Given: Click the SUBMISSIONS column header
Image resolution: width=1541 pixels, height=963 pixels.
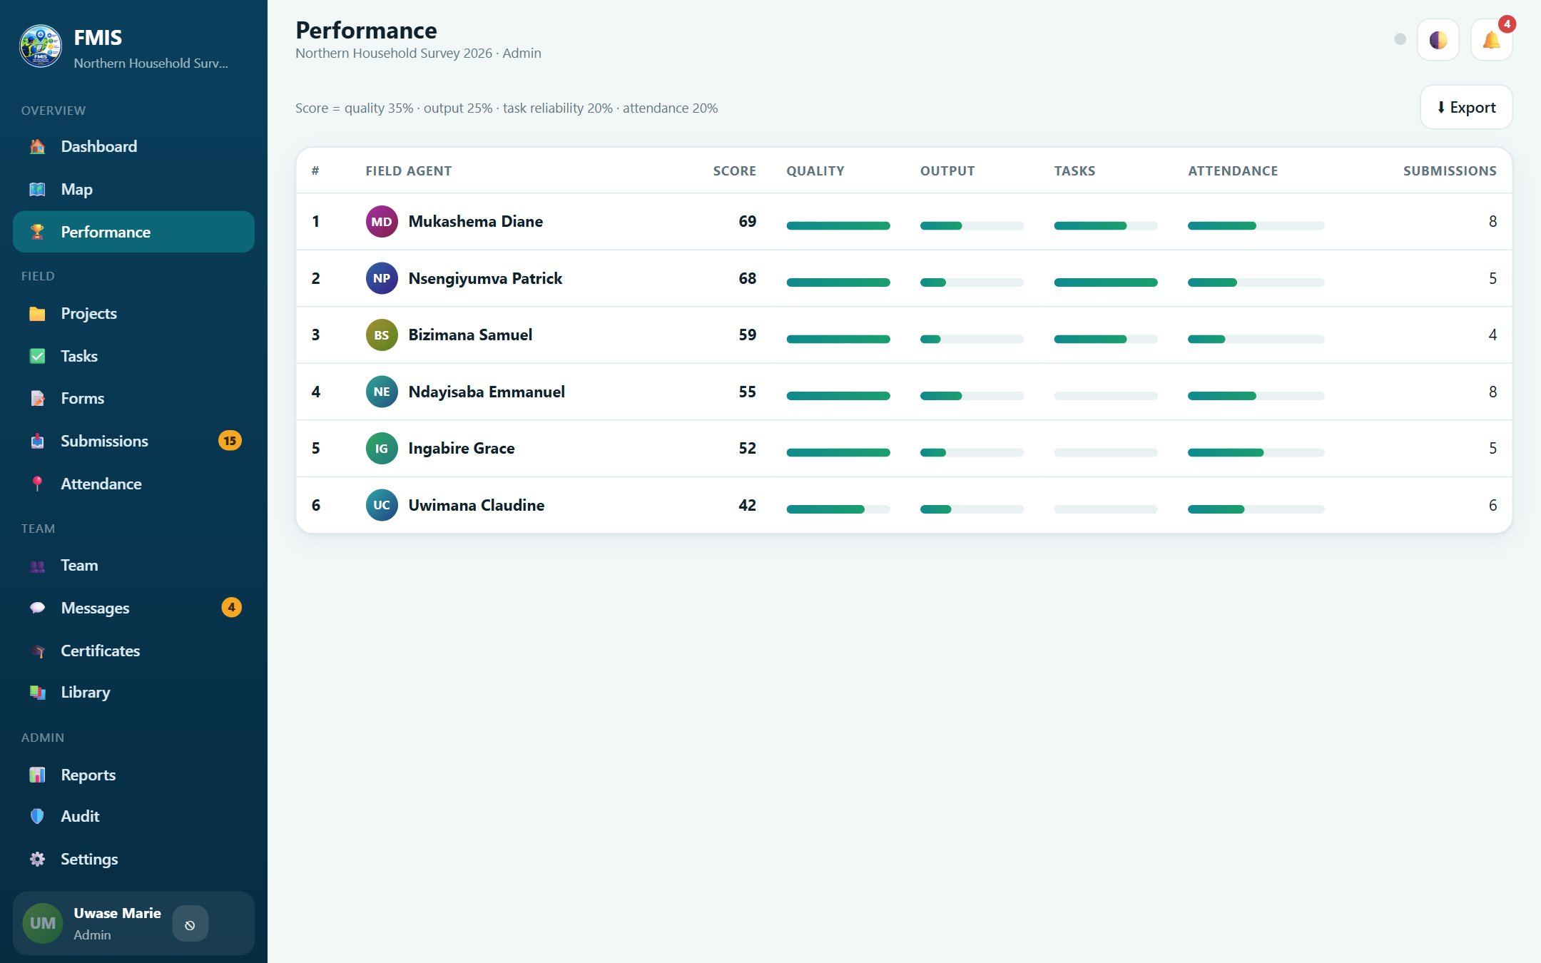Looking at the screenshot, I should point(1450,171).
